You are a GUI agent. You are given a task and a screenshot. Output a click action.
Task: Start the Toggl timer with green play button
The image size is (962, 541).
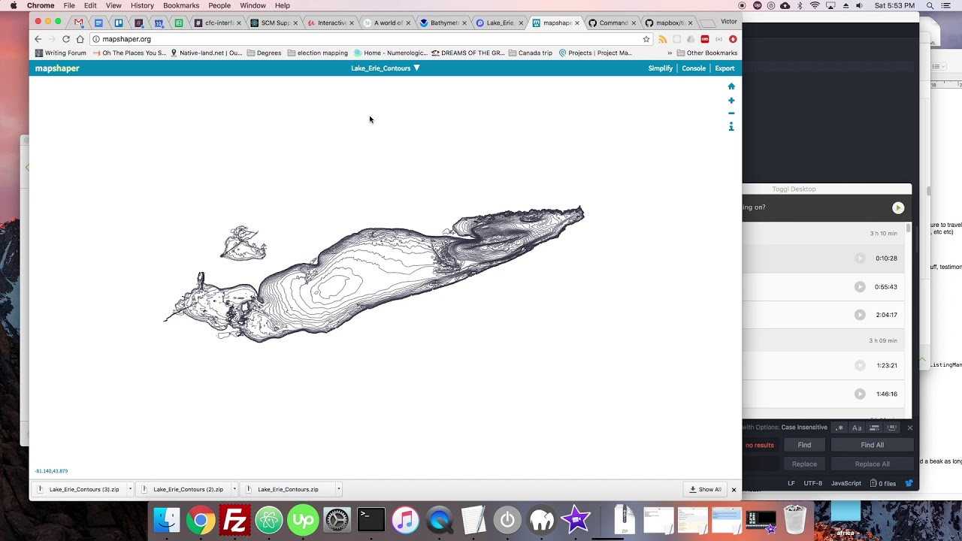tap(898, 208)
